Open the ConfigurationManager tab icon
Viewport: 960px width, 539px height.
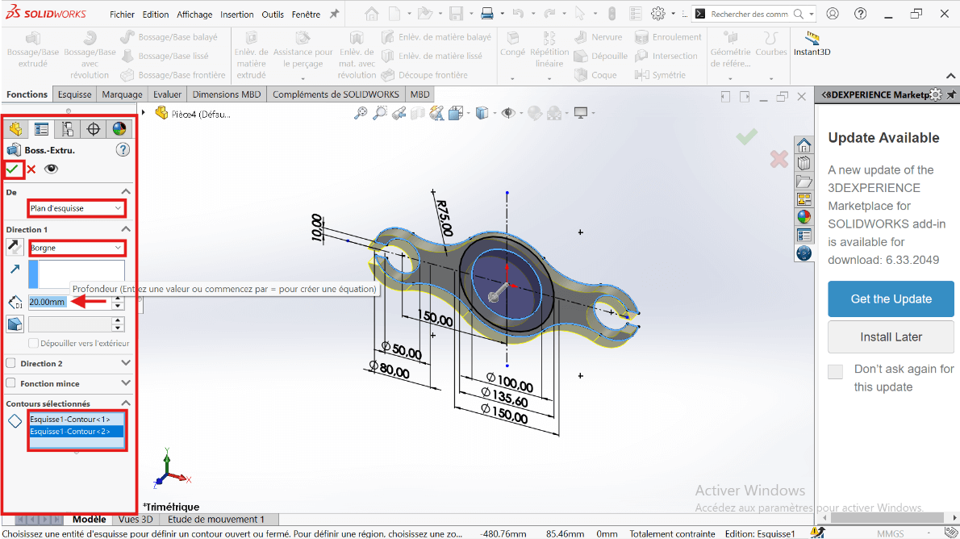pos(68,129)
